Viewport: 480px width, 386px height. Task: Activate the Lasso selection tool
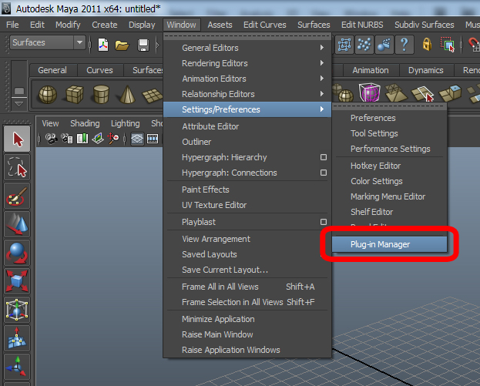[17, 167]
